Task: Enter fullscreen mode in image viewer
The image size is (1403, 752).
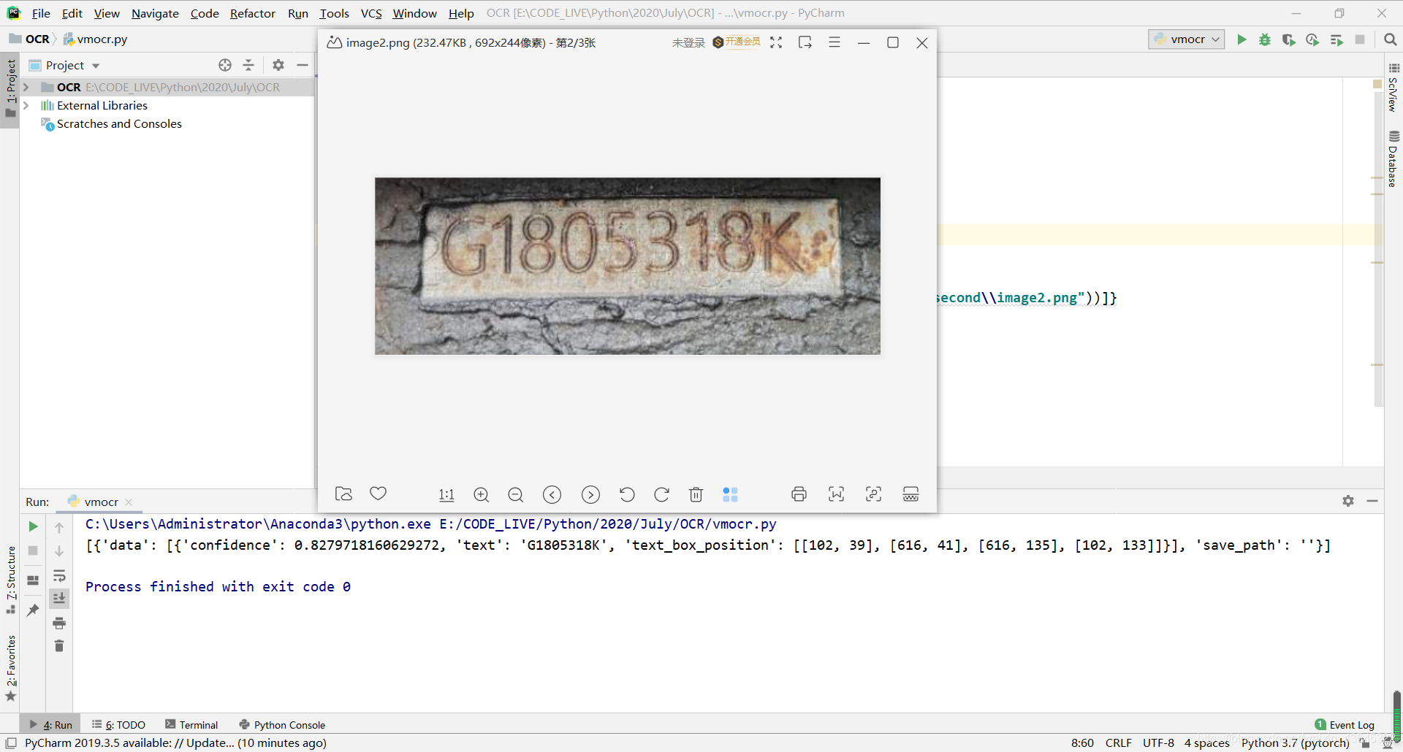Action: point(776,42)
